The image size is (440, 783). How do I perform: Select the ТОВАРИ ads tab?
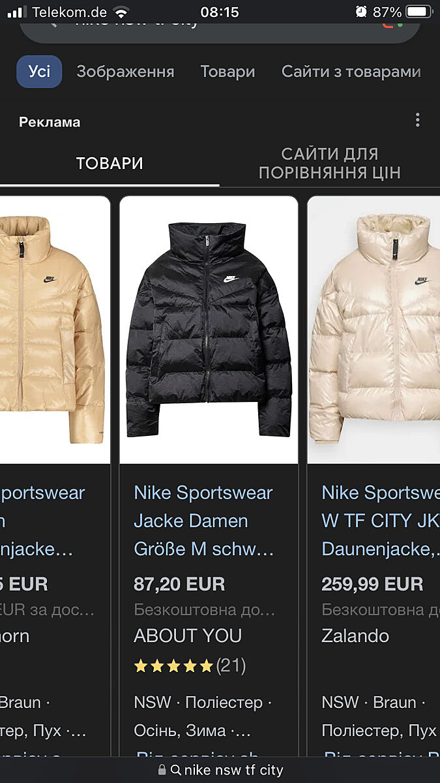(x=110, y=163)
